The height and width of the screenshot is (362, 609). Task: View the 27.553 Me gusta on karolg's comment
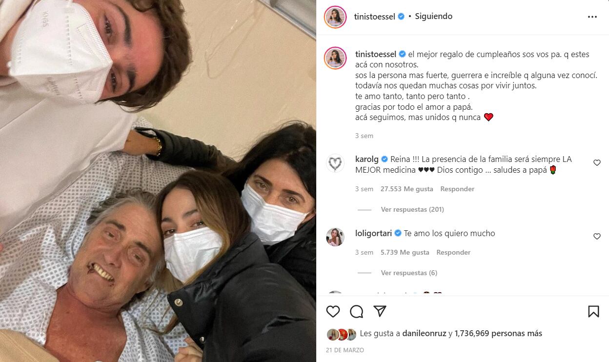[406, 189]
